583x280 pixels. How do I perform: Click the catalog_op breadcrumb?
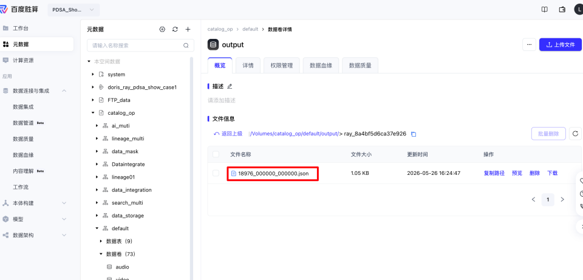tap(220, 29)
